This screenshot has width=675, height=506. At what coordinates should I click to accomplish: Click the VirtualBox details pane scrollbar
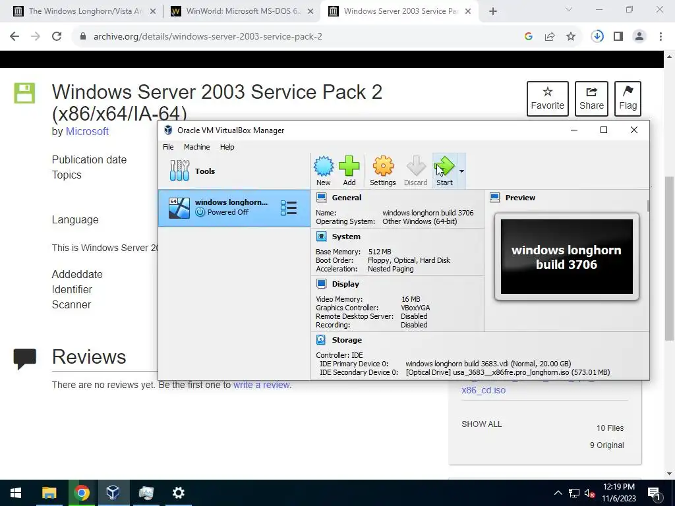(647, 206)
